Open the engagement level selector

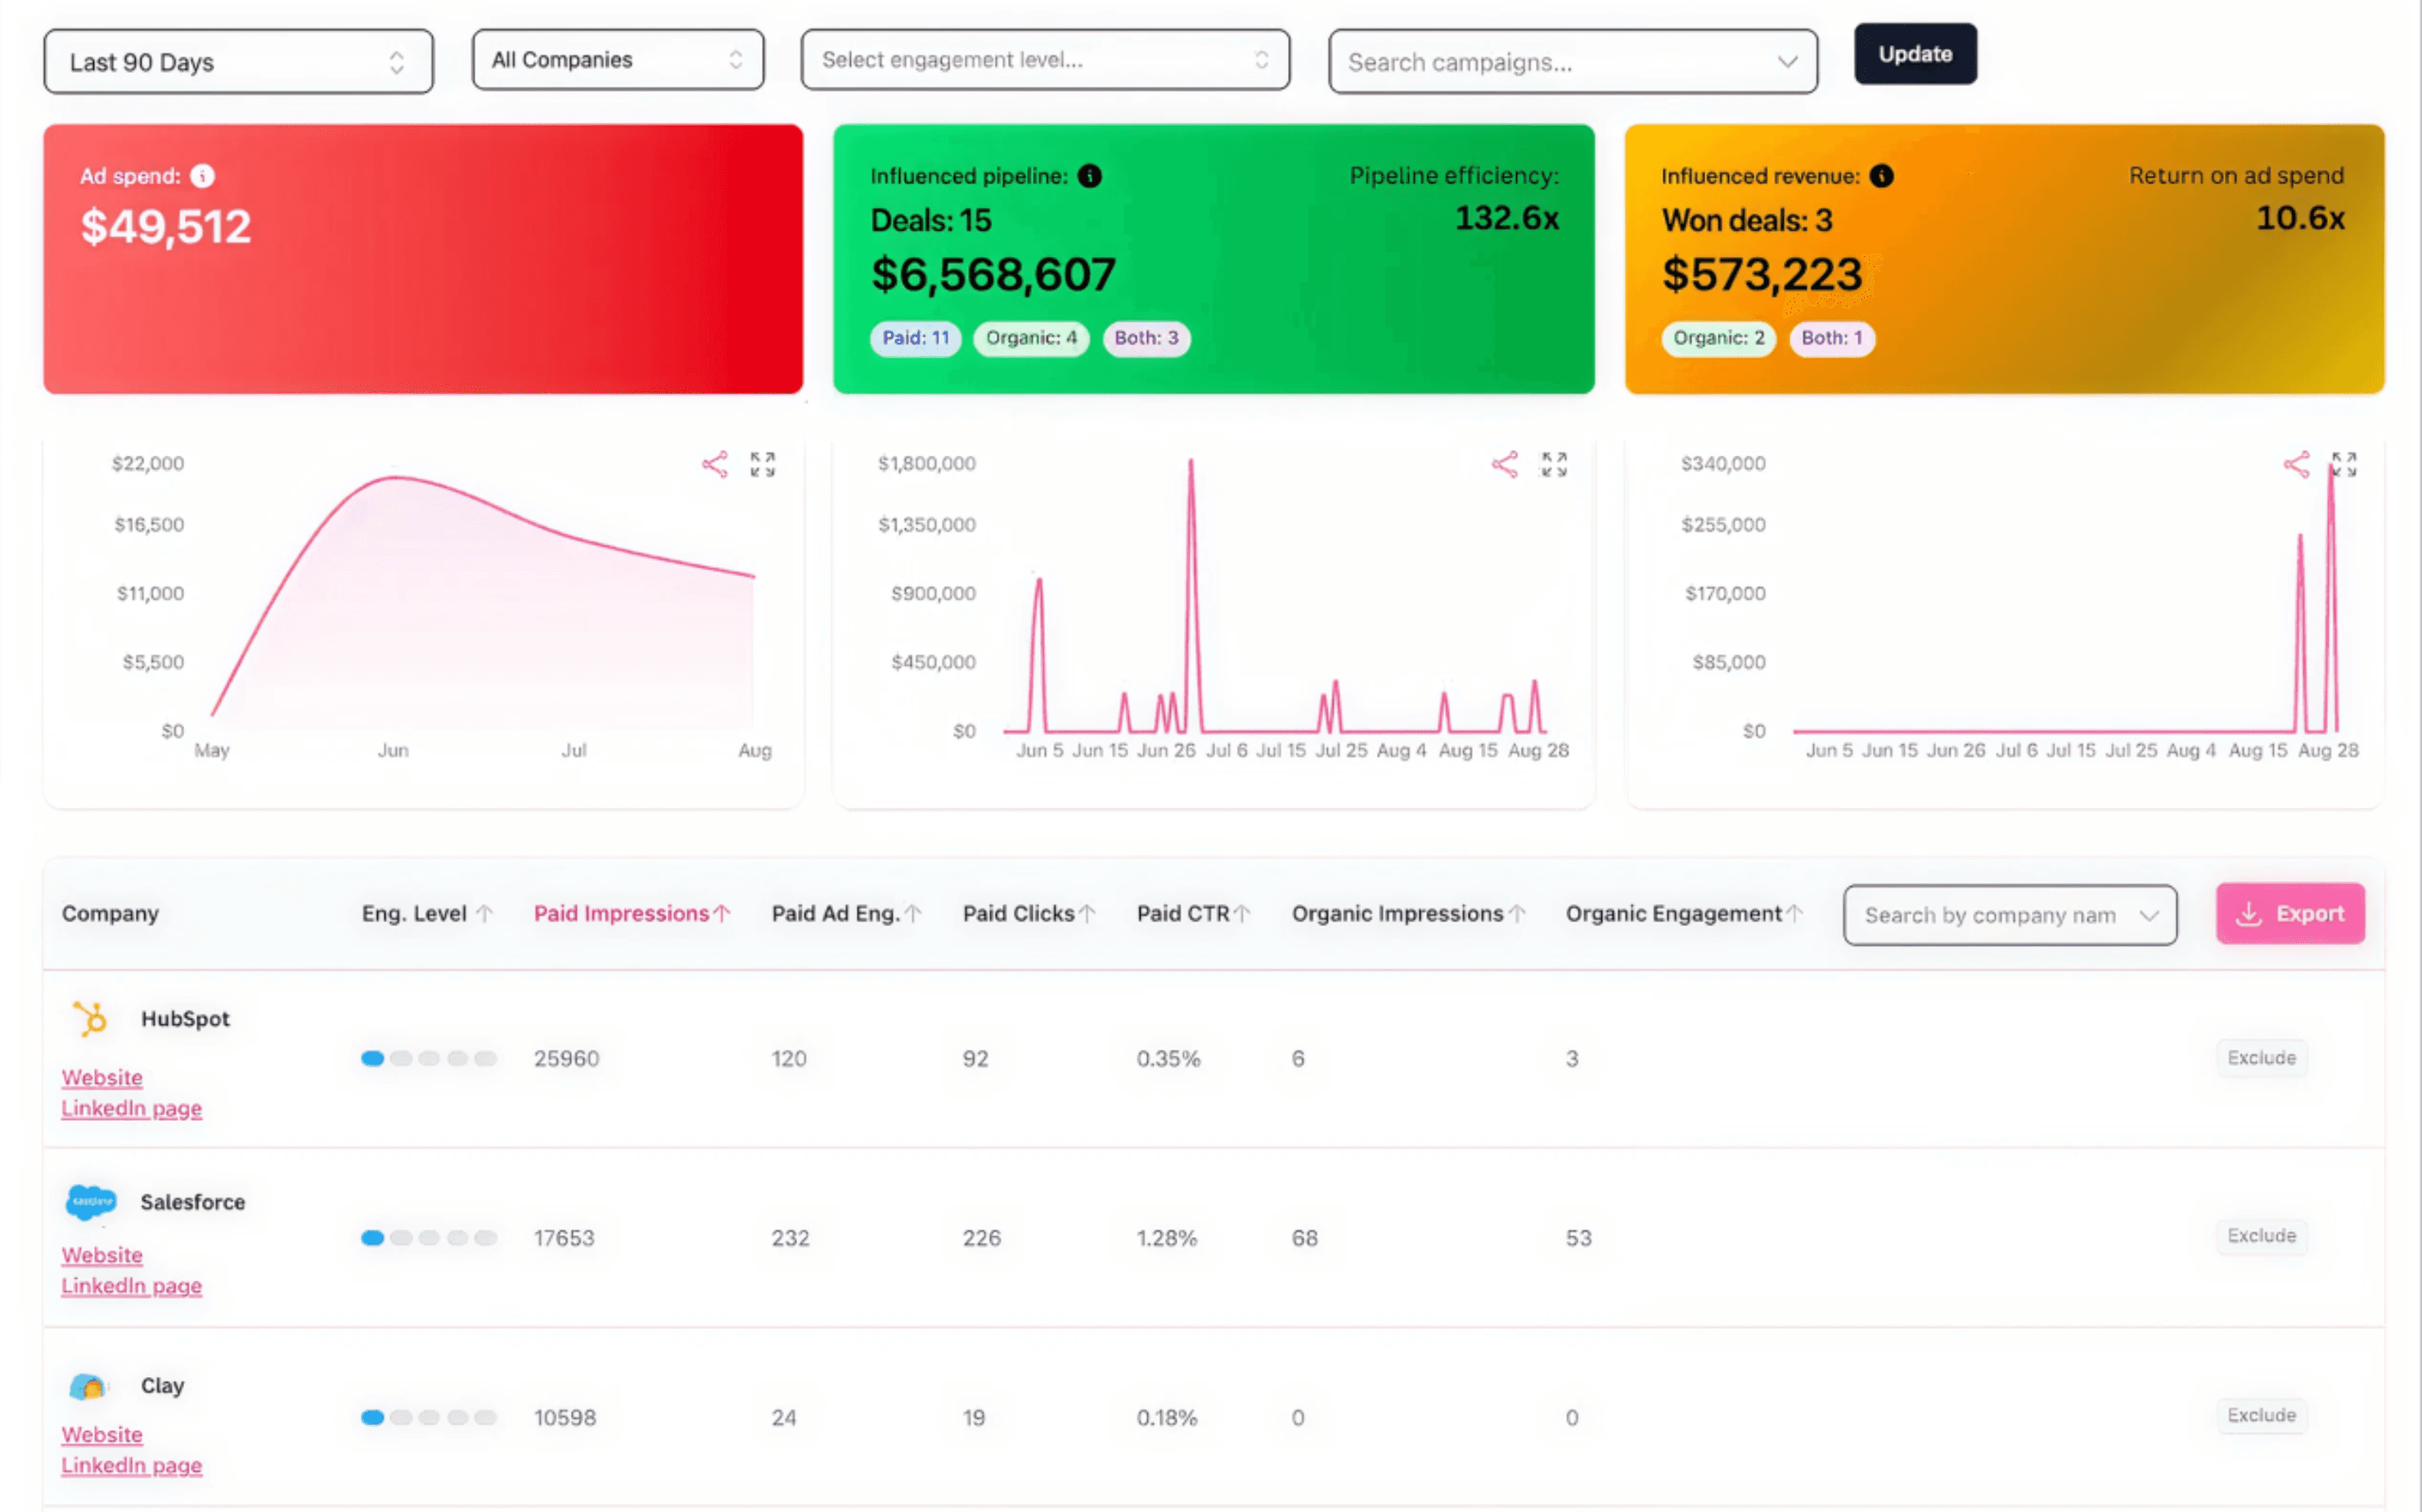[x=1044, y=60]
